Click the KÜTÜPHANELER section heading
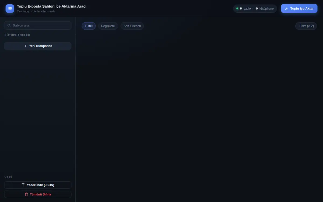 click(x=17, y=35)
